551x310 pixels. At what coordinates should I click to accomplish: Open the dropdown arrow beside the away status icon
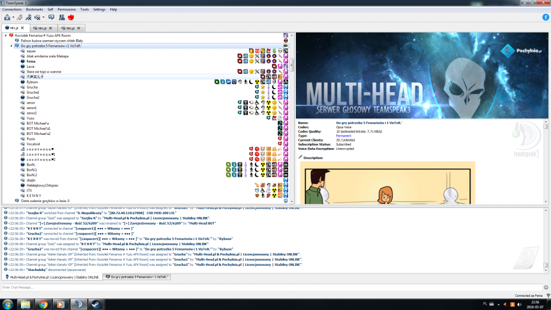pos(12,17)
